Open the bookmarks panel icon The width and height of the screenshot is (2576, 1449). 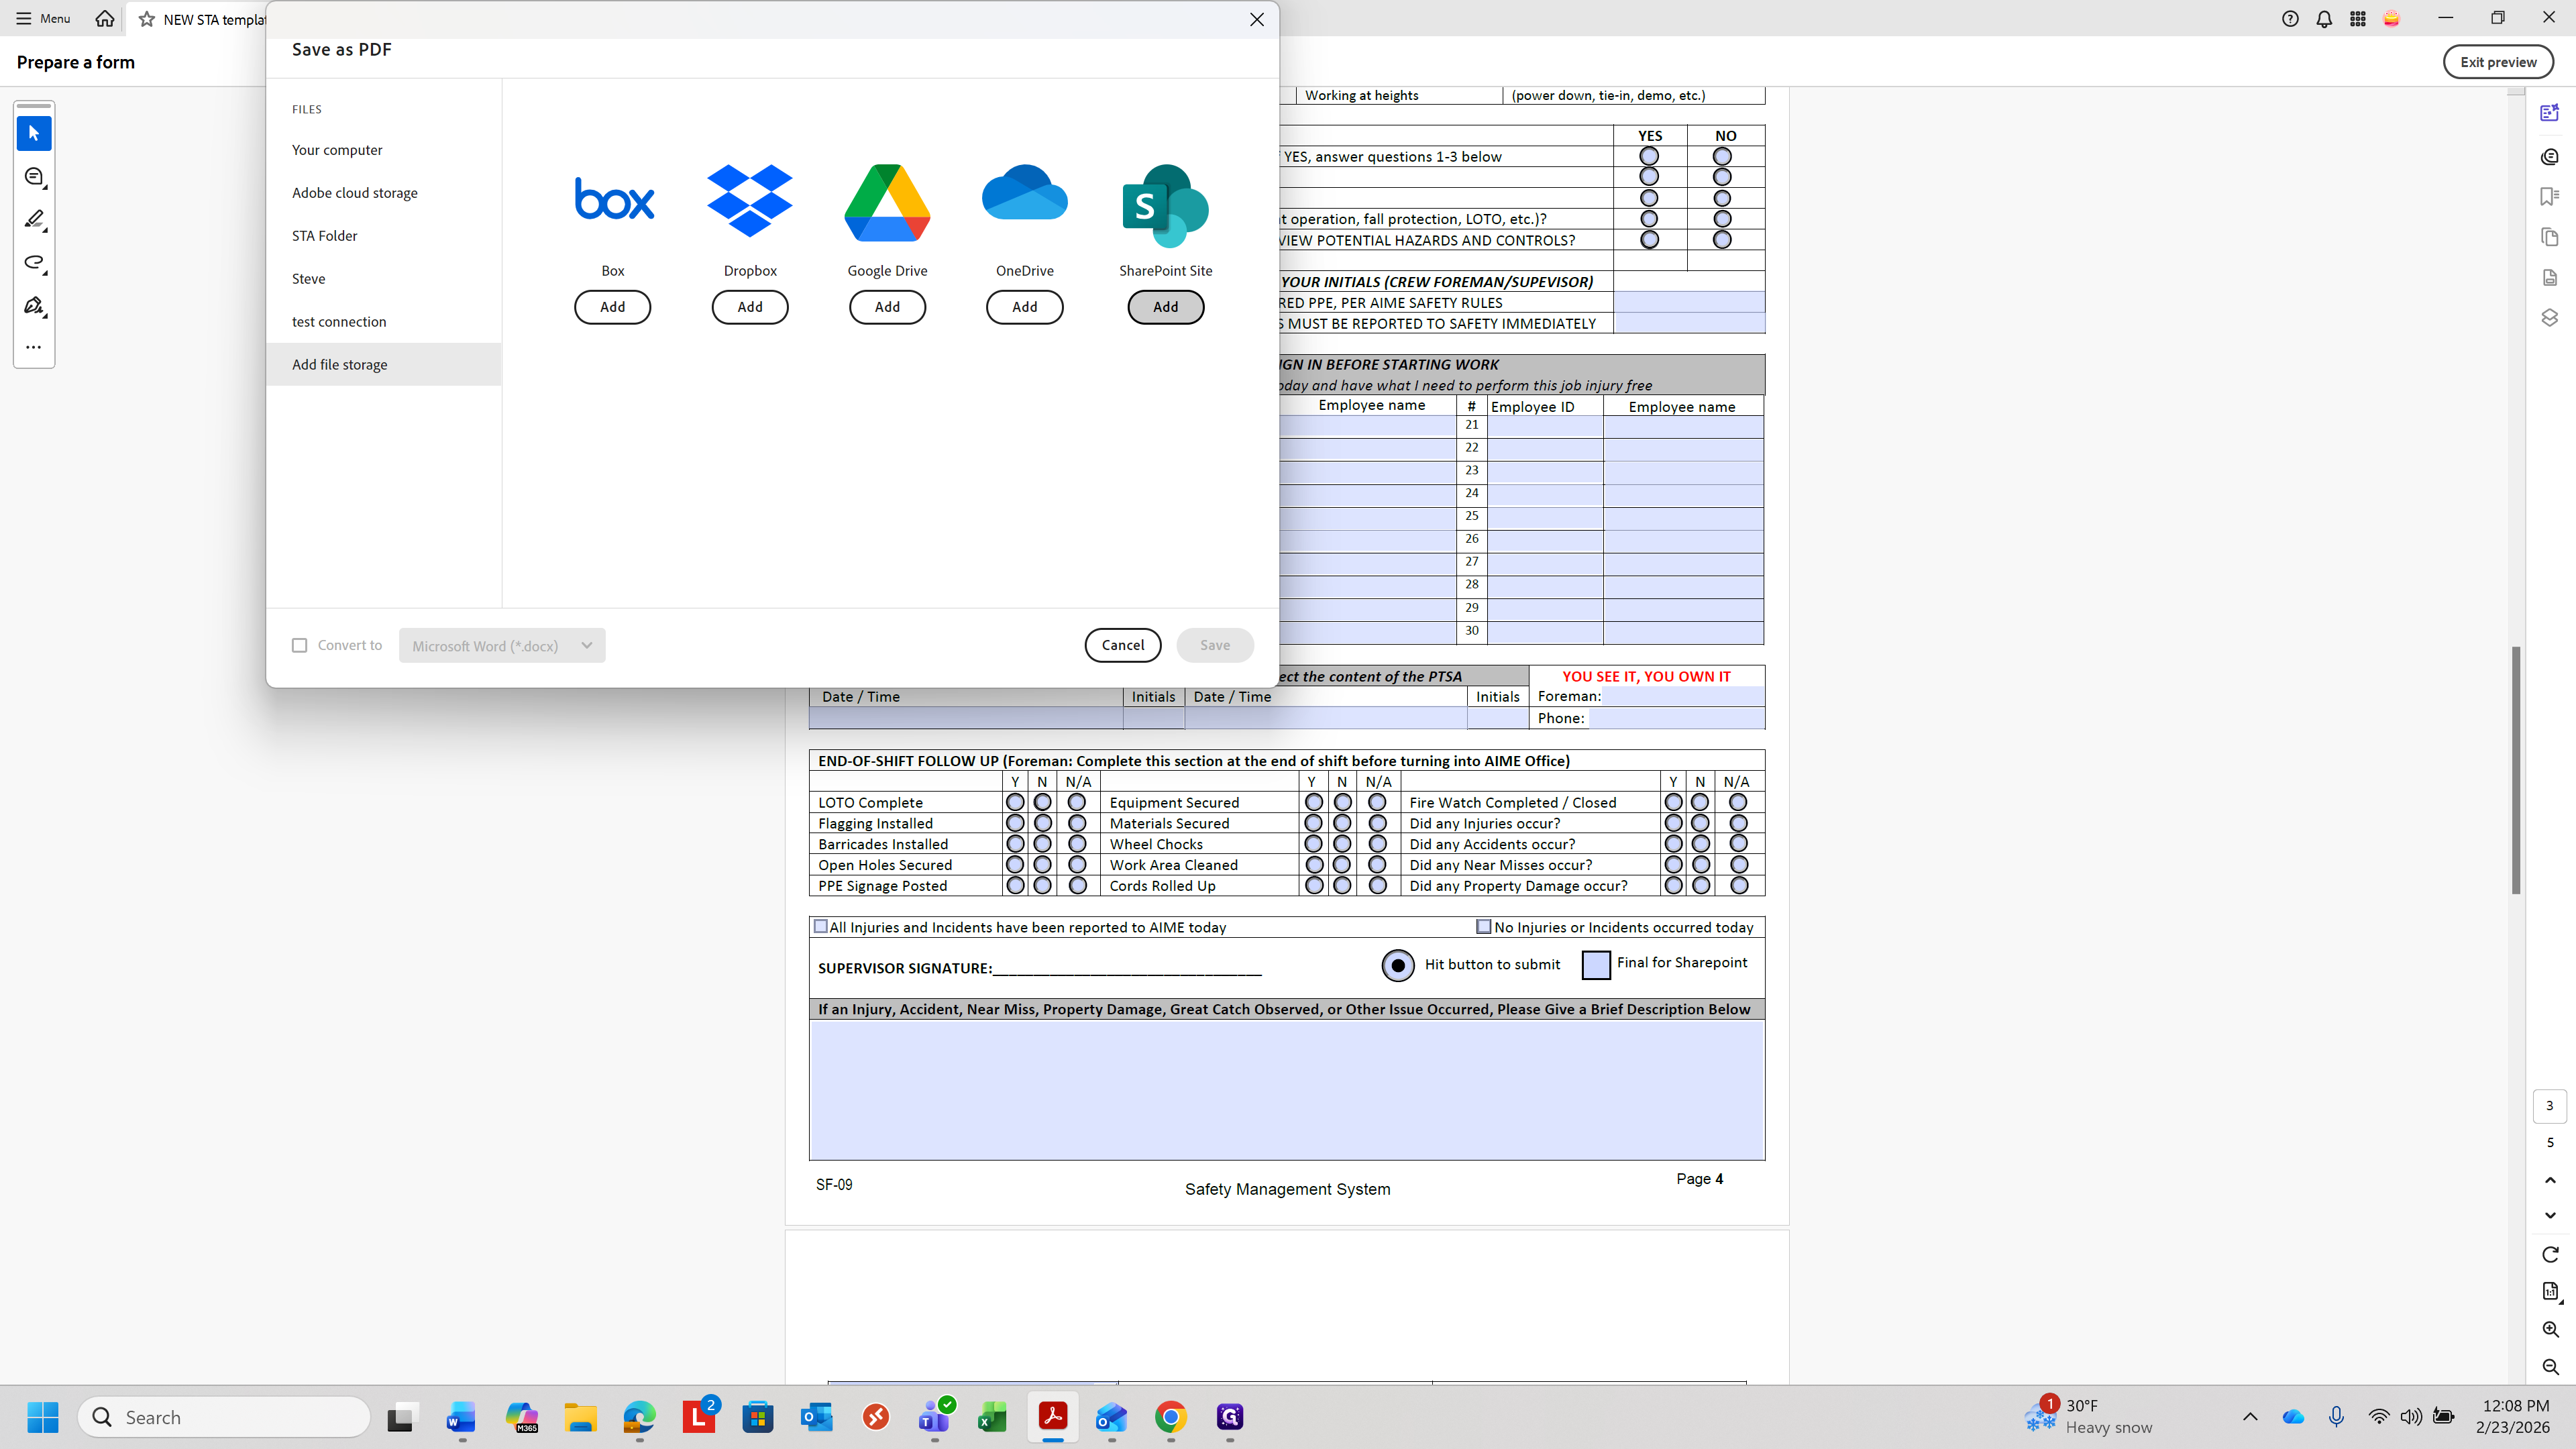[2549, 196]
